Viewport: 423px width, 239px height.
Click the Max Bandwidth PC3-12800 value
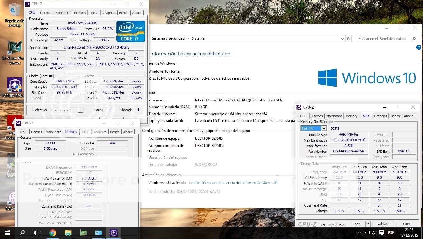(x=349, y=140)
